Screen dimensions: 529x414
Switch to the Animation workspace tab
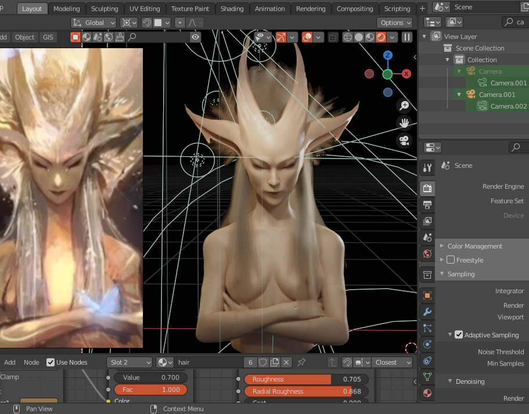coord(269,9)
